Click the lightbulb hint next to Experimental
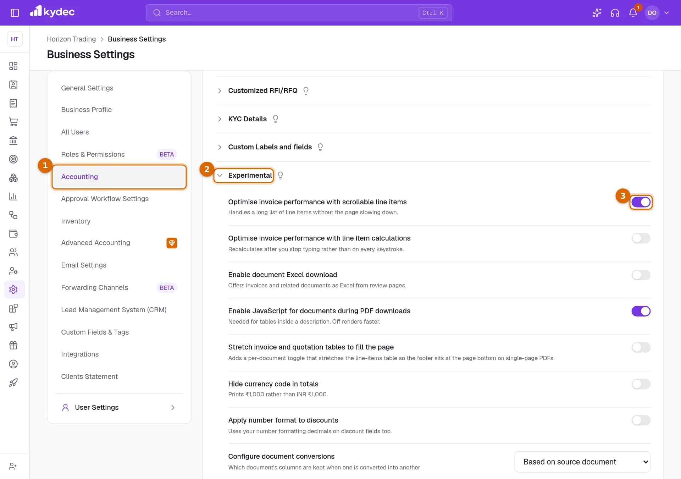Viewport: 681px width, 479px height. [x=281, y=176]
